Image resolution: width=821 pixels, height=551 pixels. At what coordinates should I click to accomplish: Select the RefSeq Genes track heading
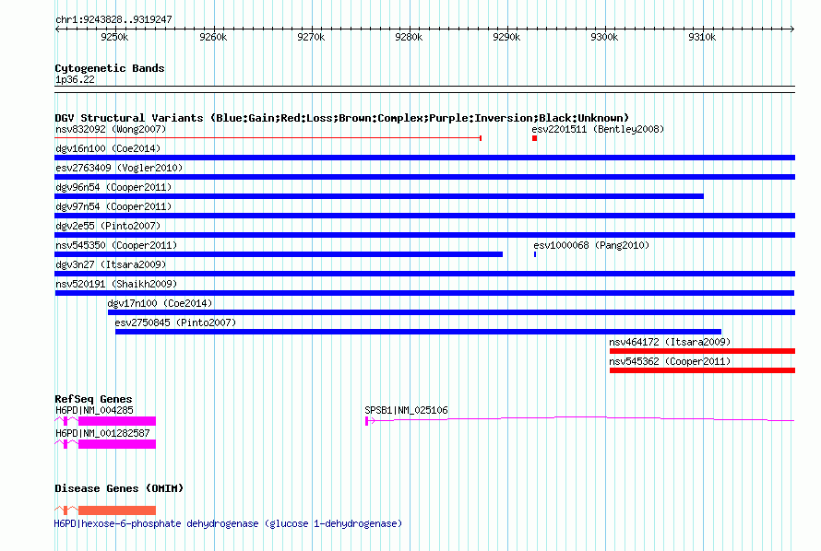[93, 399]
